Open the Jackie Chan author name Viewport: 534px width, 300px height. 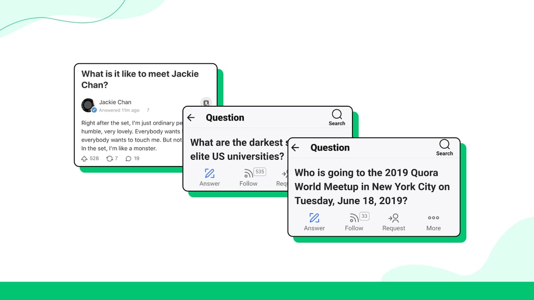[115, 102]
